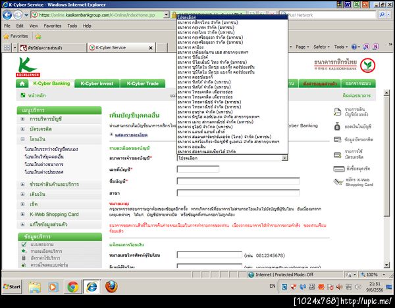Open Firefox from the taskbar
395x308 pixels.
(x=111, y=287)
